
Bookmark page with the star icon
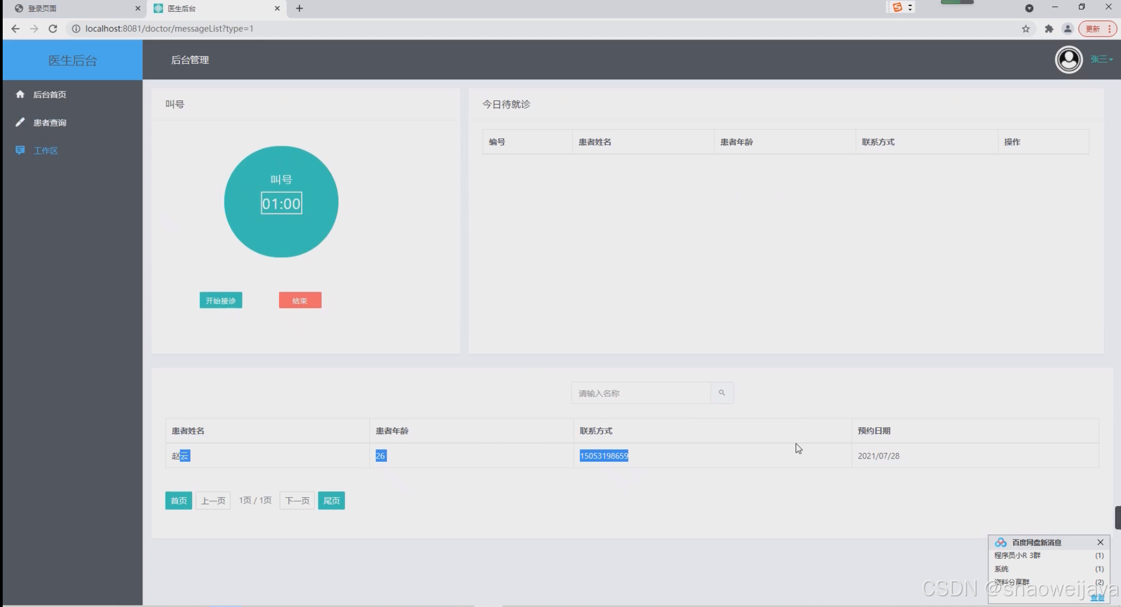tap(1025, 29)
